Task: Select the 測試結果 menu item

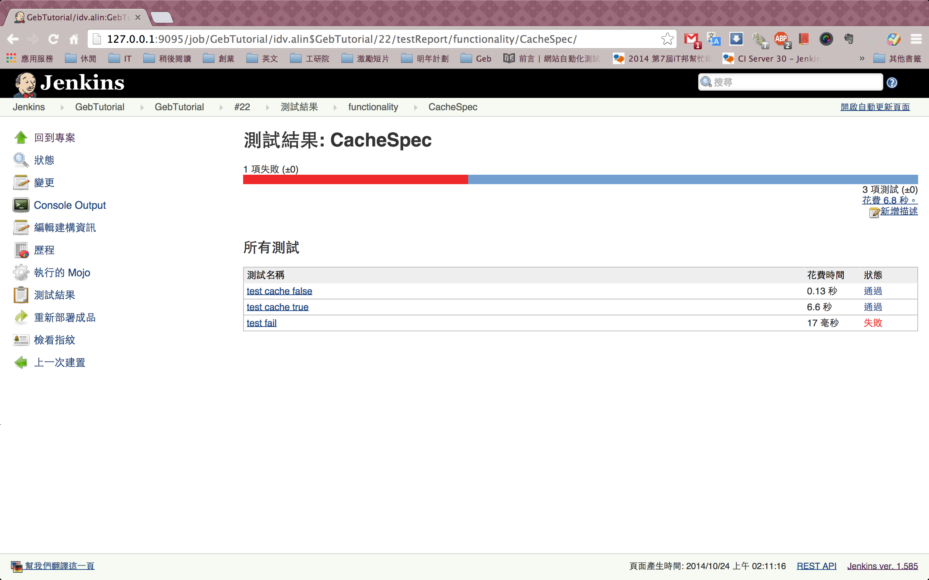Action: click(x=54, y=294)
